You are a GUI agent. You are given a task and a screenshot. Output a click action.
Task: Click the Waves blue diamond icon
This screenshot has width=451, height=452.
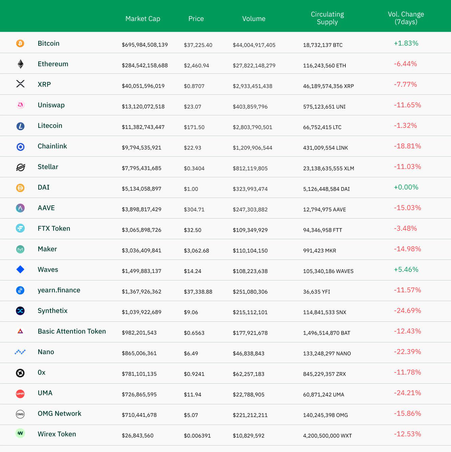click(20, 270)
